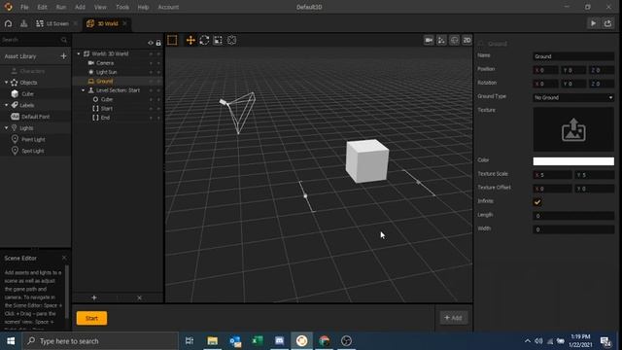The width and height of the screenshot is (622, 350).
Task: Toggle all visibility with eye header icon
Action: [x=151, y=43]
